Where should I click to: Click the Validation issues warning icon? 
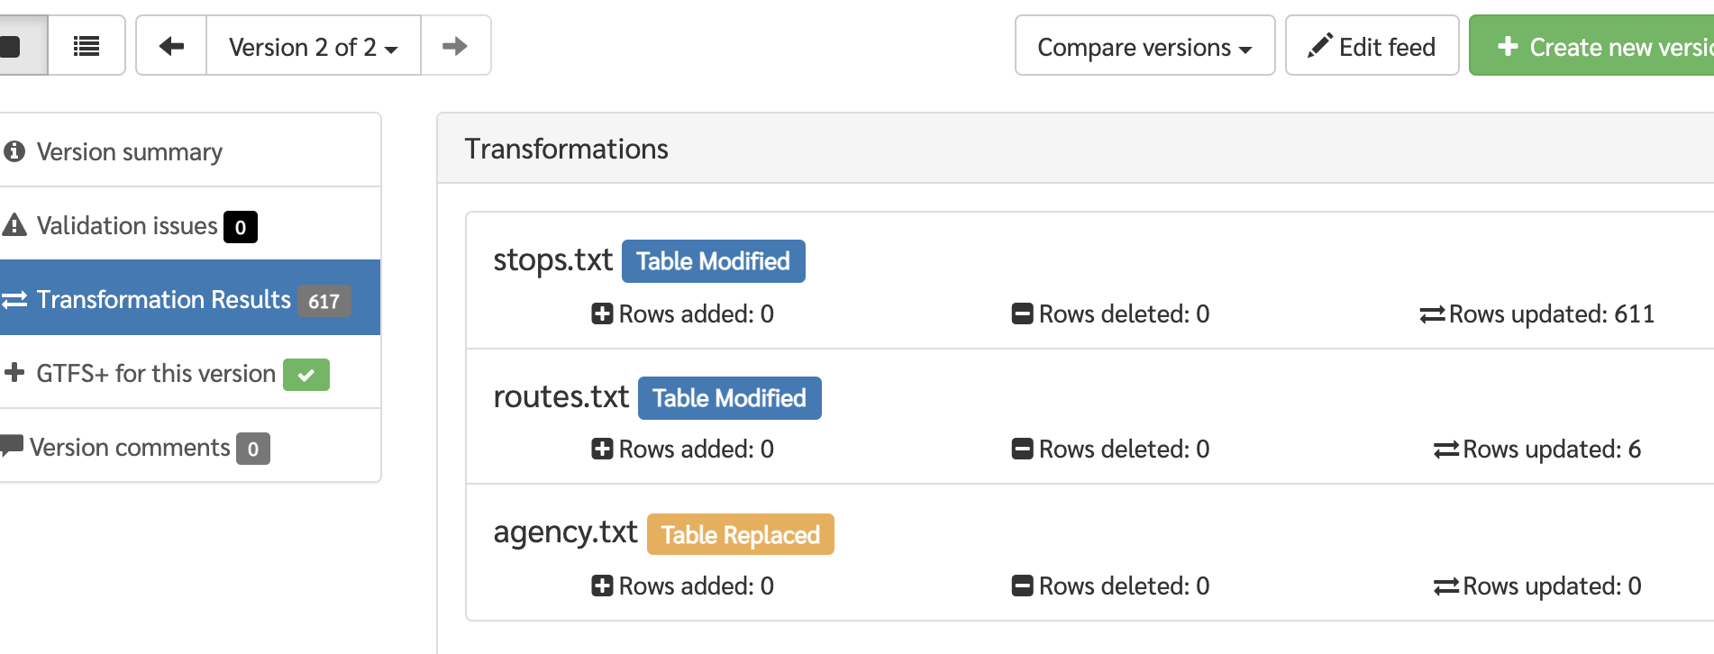click(x=14, y=224)
